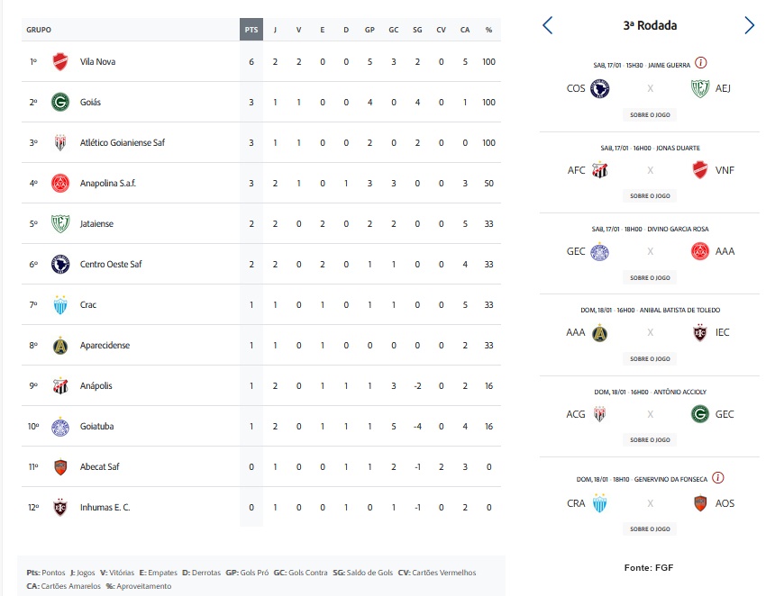Open Sobre o Jogo for AFC x VNF

pos(650,195)
